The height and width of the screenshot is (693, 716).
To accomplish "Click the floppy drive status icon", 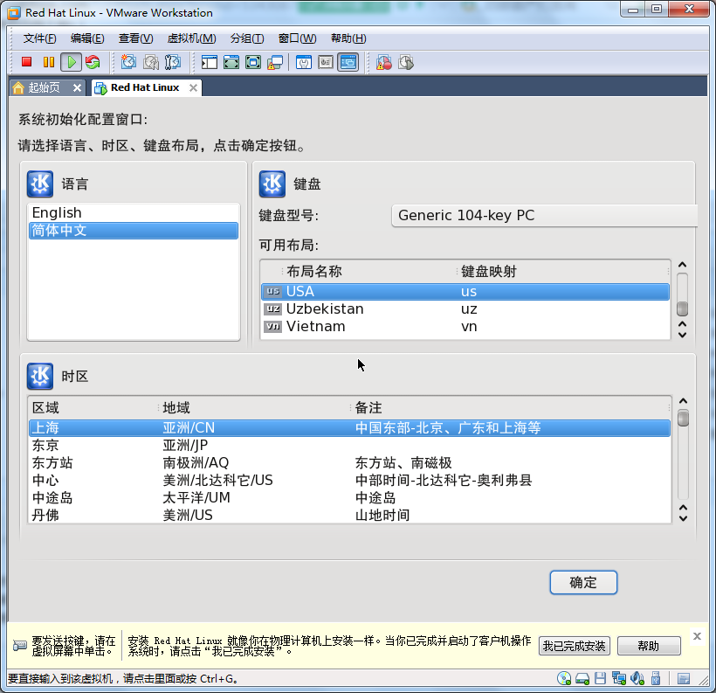I will (x=600, y=678).
